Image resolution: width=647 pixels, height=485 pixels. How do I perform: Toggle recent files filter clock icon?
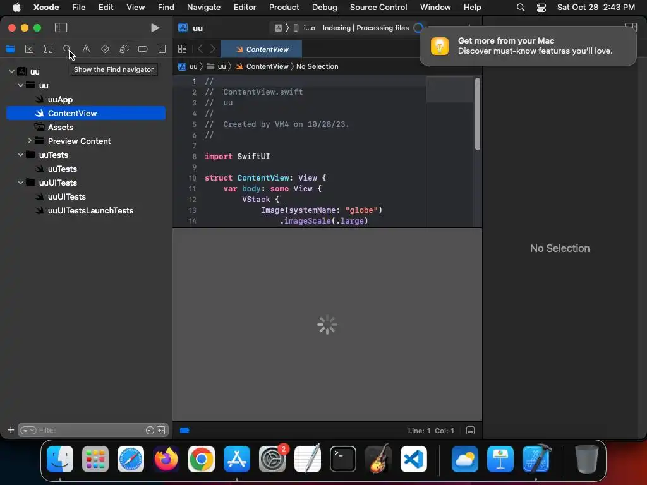coord(150,430)
